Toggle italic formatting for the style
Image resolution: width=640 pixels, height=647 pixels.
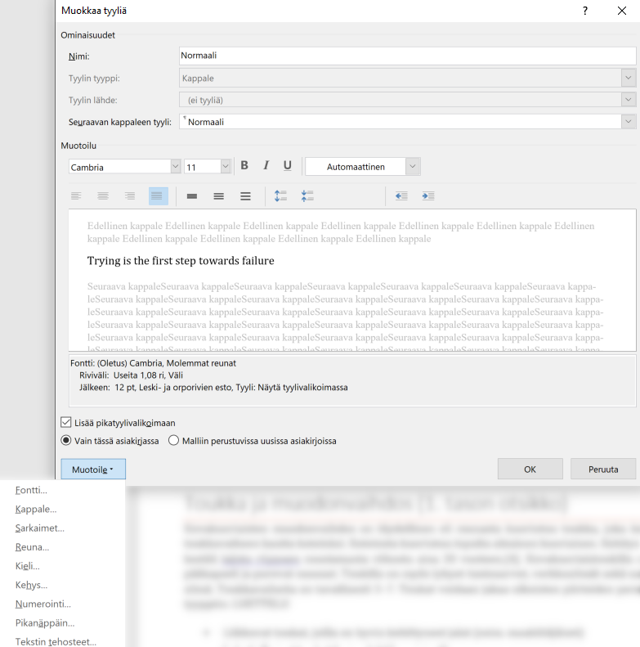coord(266,166)
